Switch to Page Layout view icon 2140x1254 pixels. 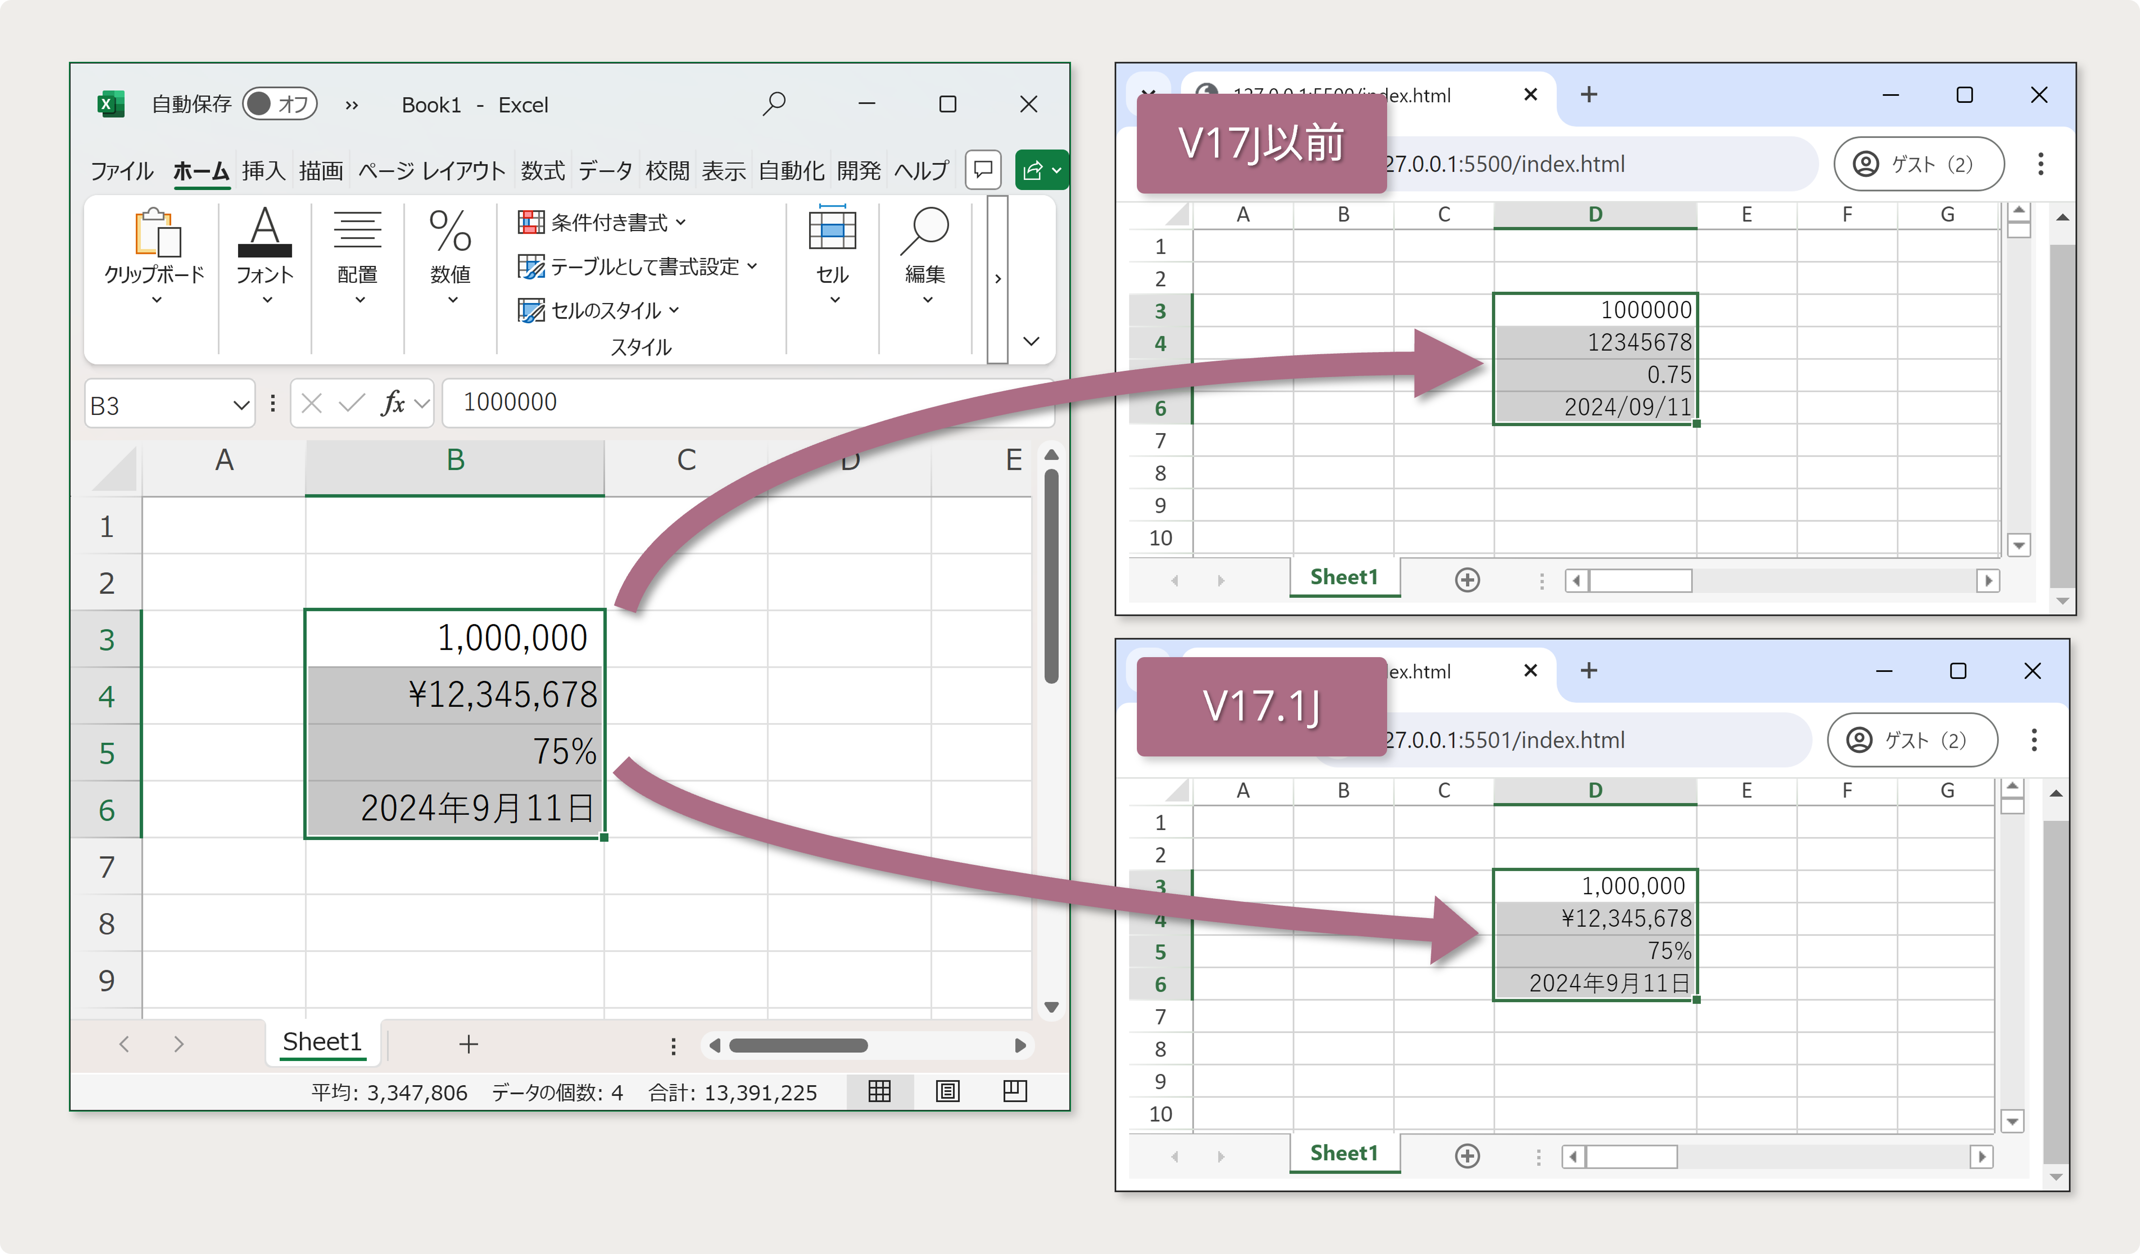(948, 1091)
